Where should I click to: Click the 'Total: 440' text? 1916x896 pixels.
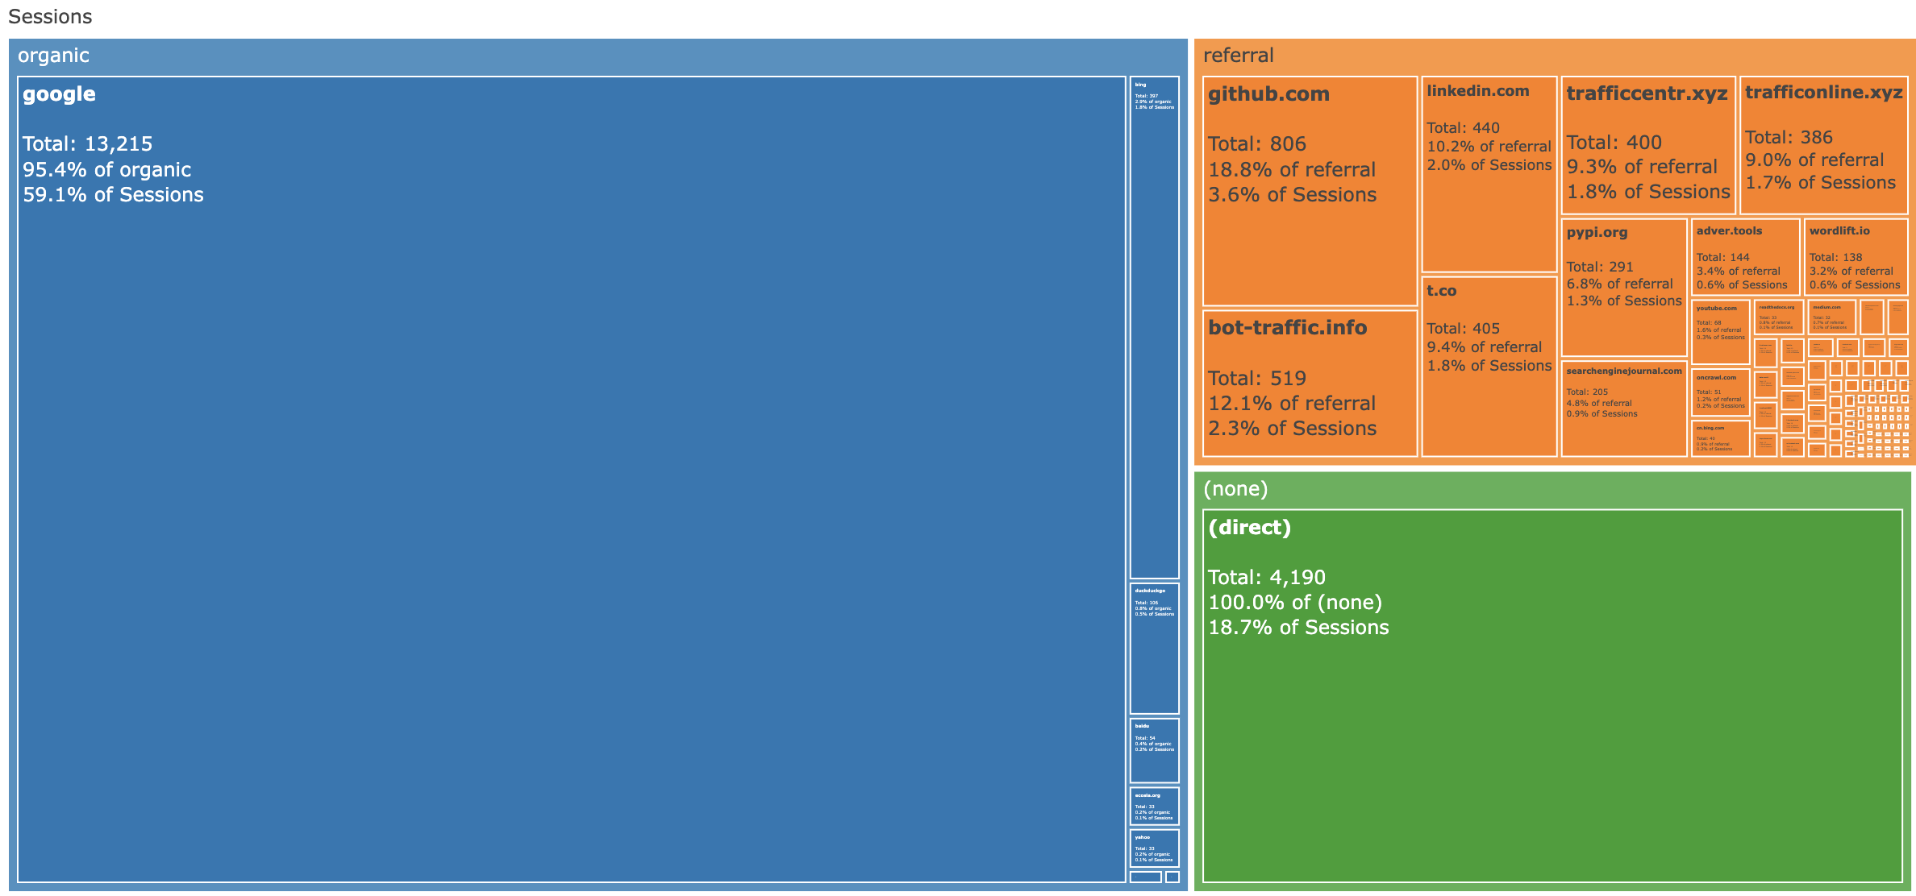tap(1464, 128)
